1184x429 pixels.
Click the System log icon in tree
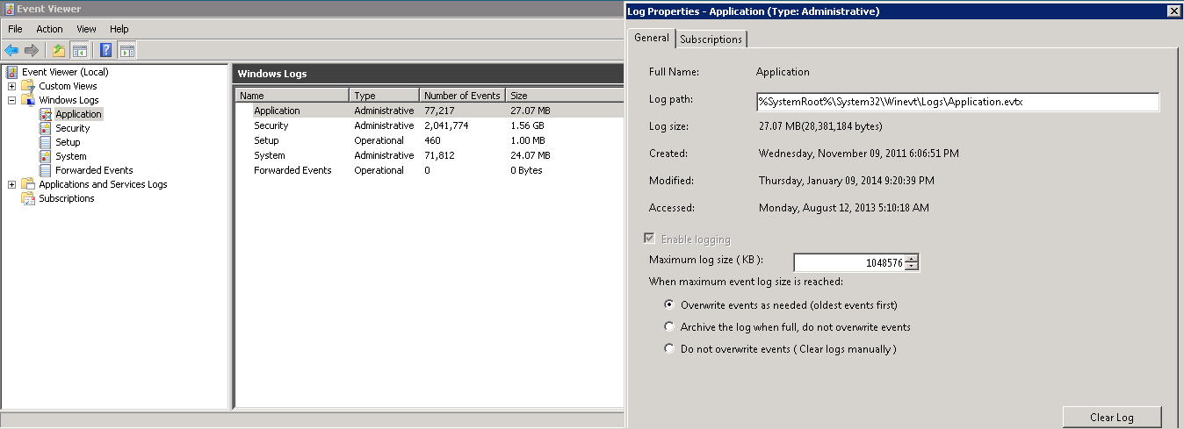(x=46, y=156)
